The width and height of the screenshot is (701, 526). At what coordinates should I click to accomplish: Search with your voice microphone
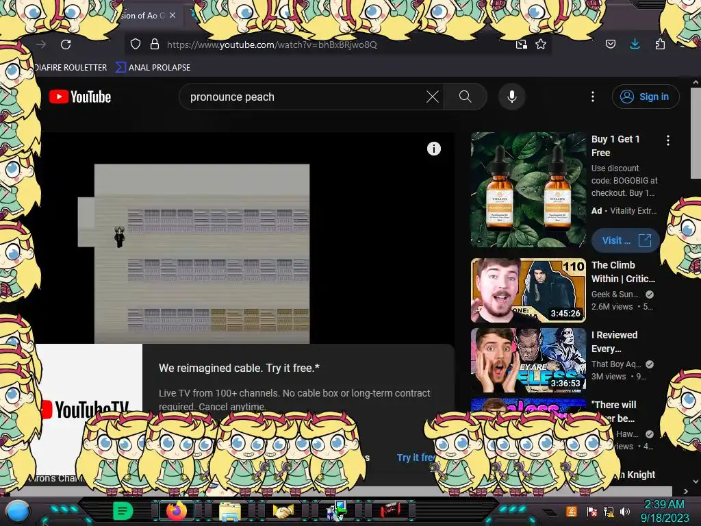click(x=512, y=97)
